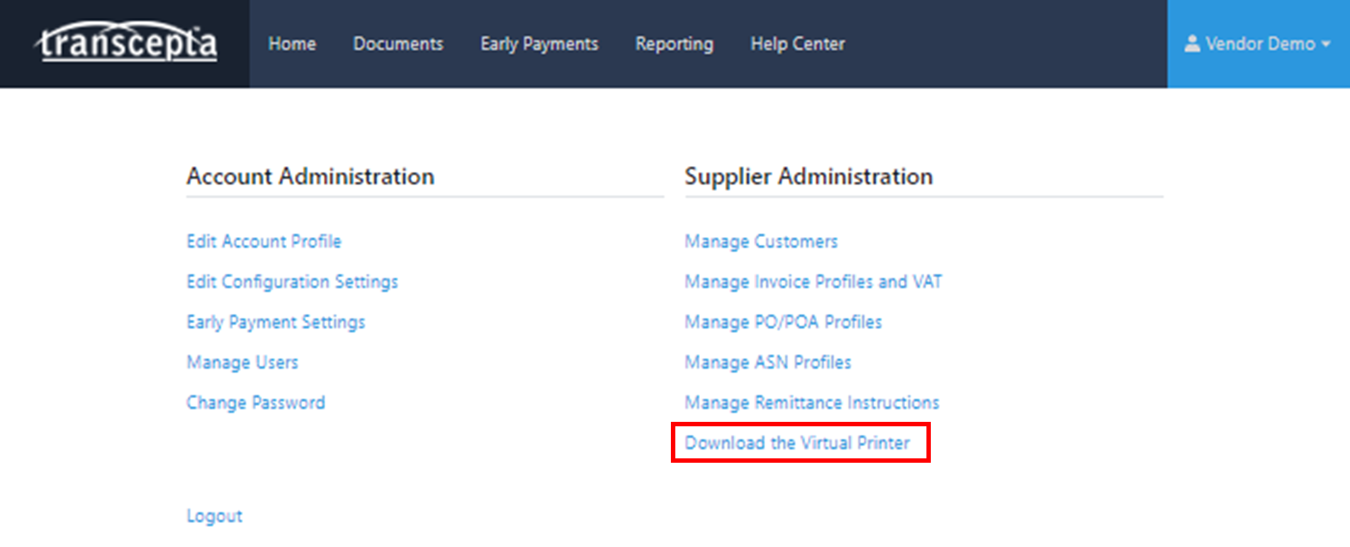This screenshot has width=1350, height=547.
Task: Click the Vendor Demo user icon
Action: click(x=1191, y=43)
